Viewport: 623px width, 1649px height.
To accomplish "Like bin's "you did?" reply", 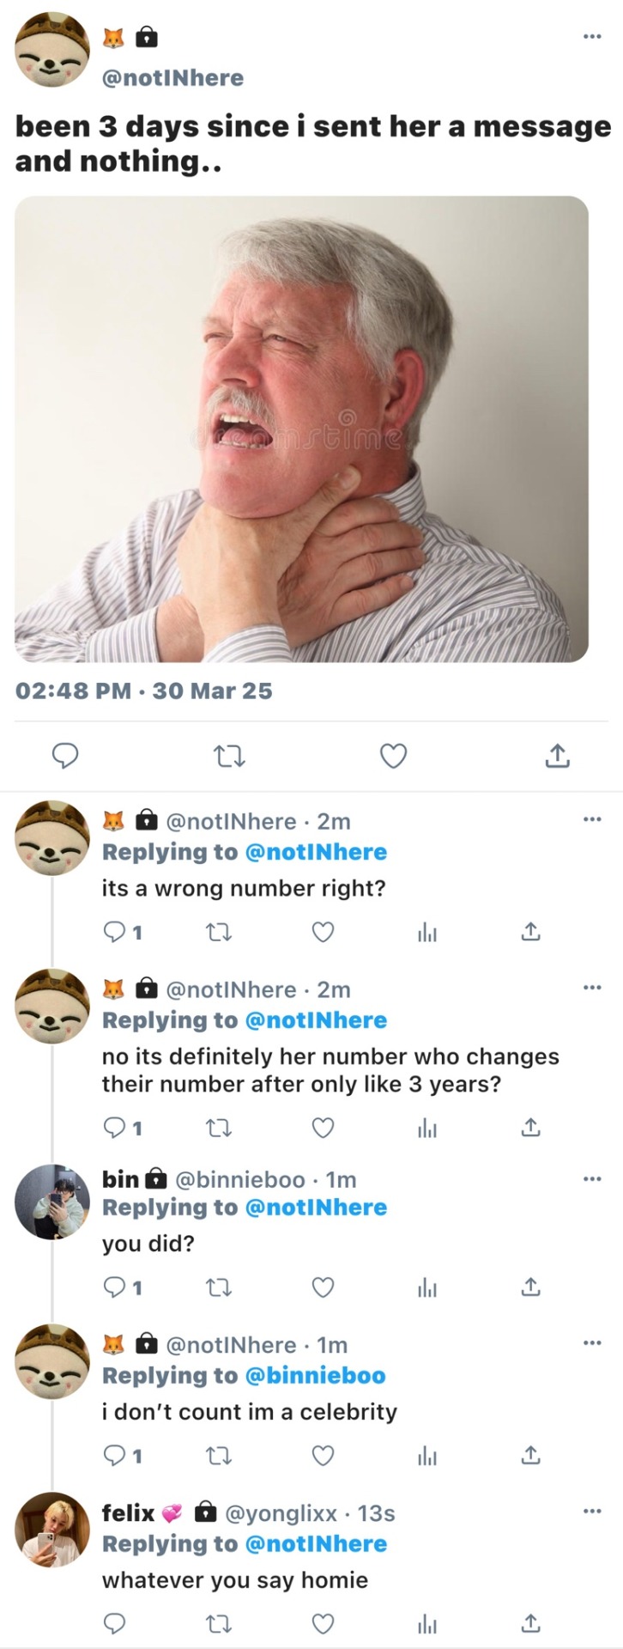I will (323, 1287).
